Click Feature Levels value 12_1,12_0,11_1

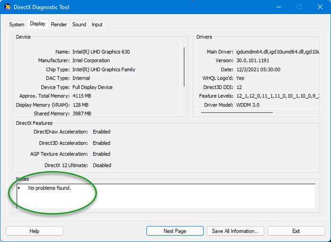tap(278, 96)
